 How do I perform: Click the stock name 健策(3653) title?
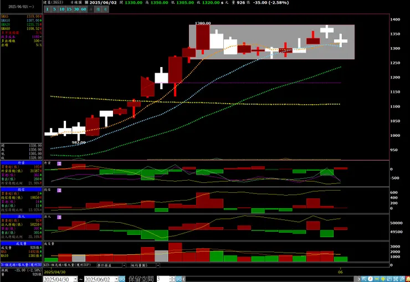coord(53,2)
